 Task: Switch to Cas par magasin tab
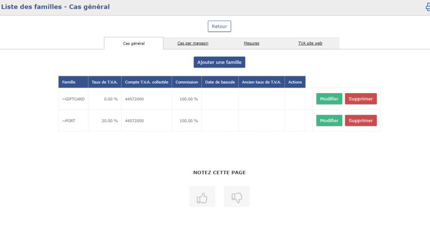[x=193, y=43]
